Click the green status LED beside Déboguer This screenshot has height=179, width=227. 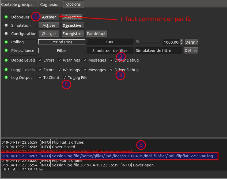(6, 17)
